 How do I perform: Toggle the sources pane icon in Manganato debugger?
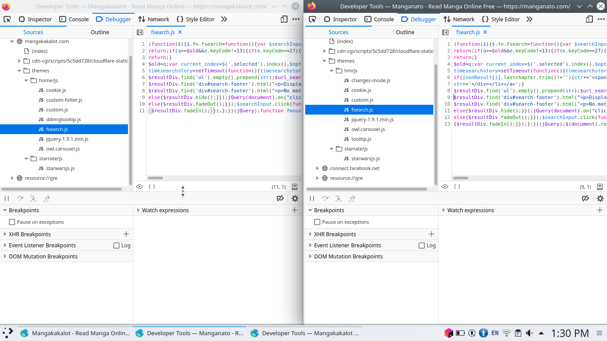click(x=445, y=32)
